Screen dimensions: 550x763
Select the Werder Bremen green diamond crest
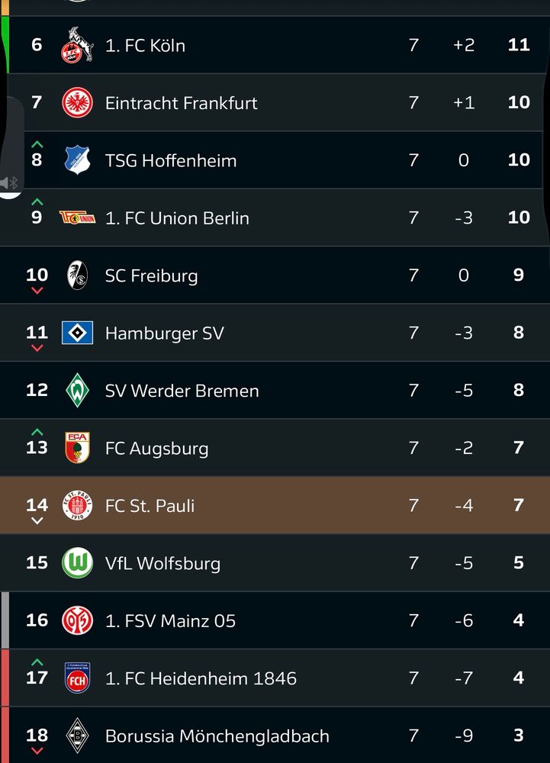tap(77, 390)
